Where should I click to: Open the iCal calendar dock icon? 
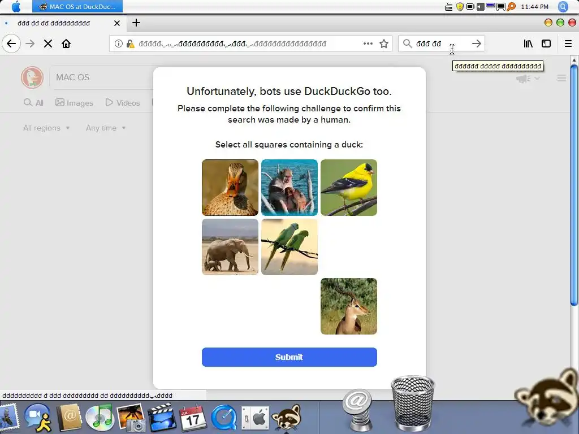click(x=192, y=418)
